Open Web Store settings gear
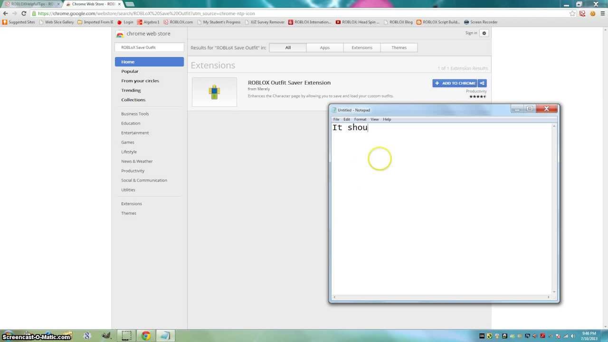Image resolution: width=608 pixels, height=342 pixels. point(484,33)
